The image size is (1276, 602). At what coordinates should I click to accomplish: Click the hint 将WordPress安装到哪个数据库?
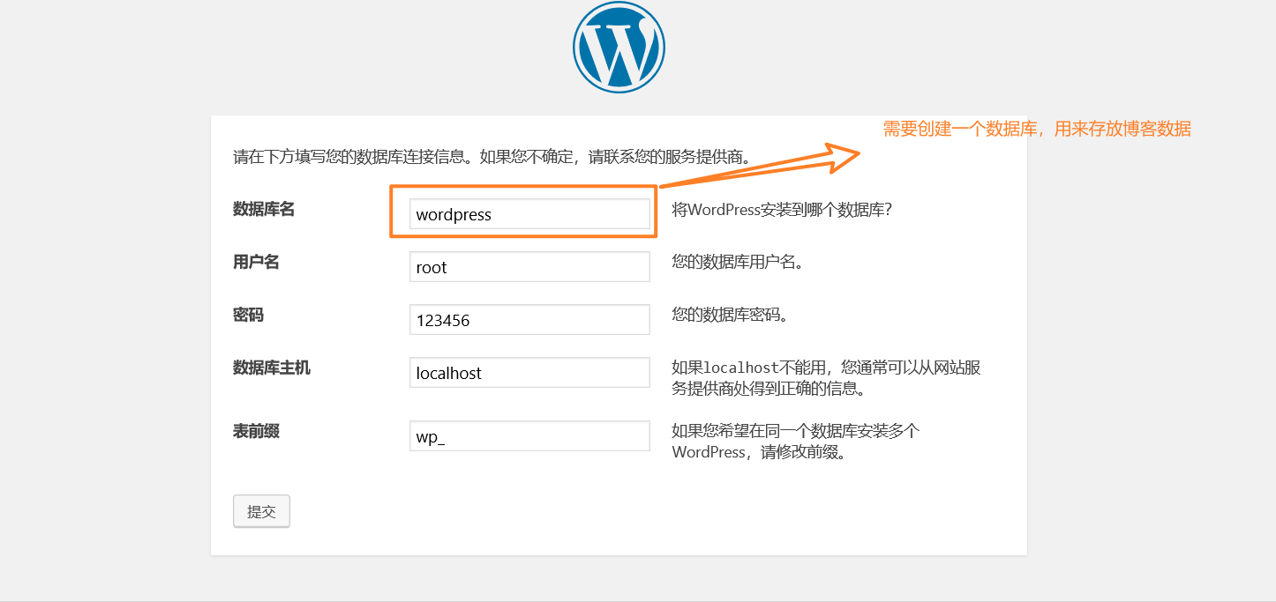coord(782,211)
